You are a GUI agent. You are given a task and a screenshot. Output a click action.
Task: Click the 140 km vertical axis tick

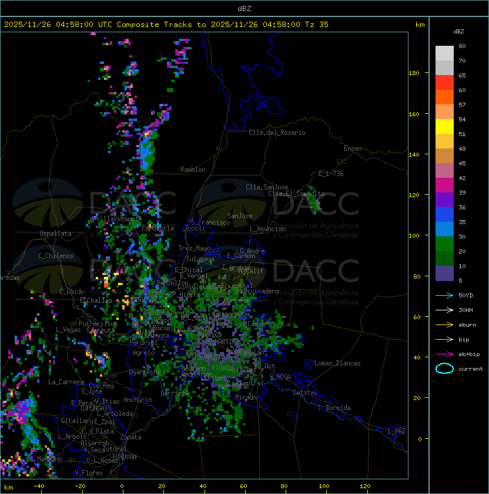414,155
